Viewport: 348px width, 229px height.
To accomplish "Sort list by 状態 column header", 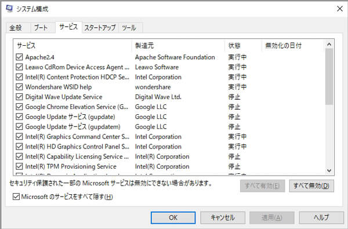I will (243, 45).
